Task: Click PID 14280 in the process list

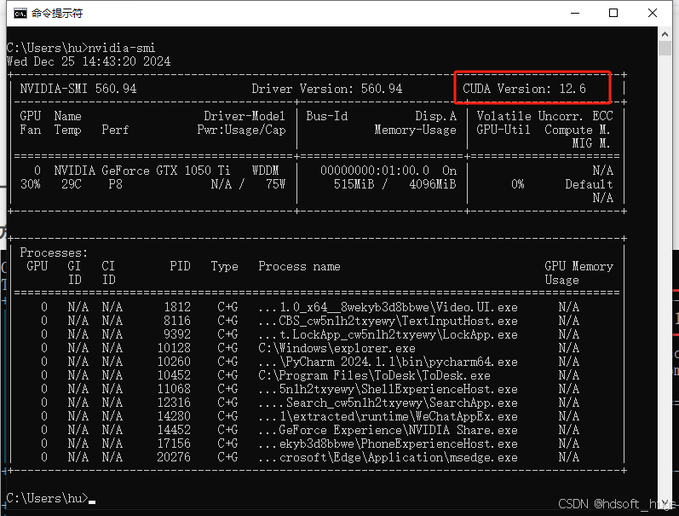Action: tap(174, 416)
